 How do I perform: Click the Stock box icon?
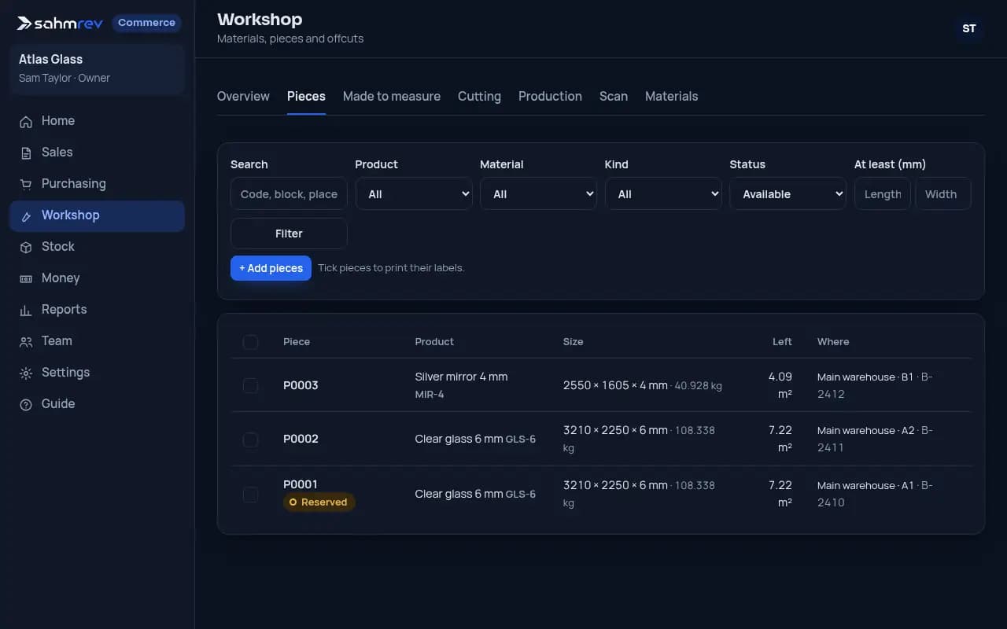coord(26,247)
